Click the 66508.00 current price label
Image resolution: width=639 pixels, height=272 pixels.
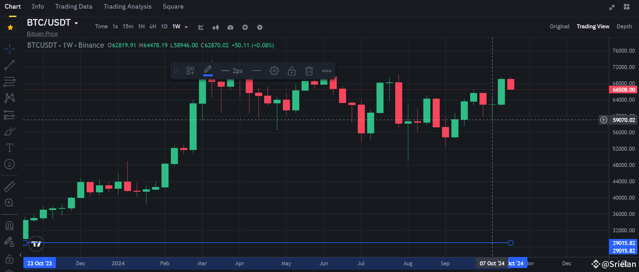click(623, 90)
